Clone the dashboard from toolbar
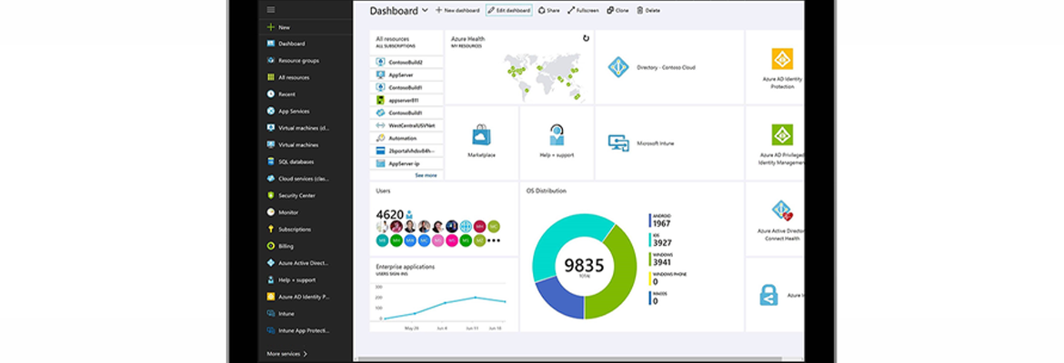The height and width of the screenshot is (363, 1064). 618,10
